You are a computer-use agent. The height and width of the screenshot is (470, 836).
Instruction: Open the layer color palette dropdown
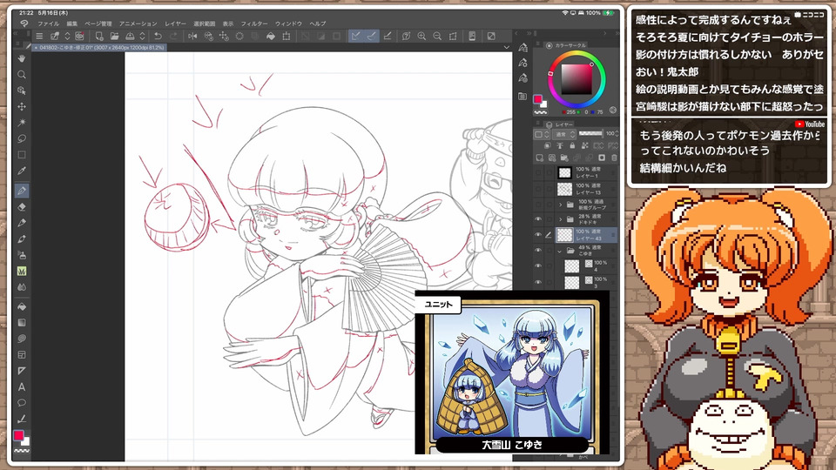[x=542, y=134]
